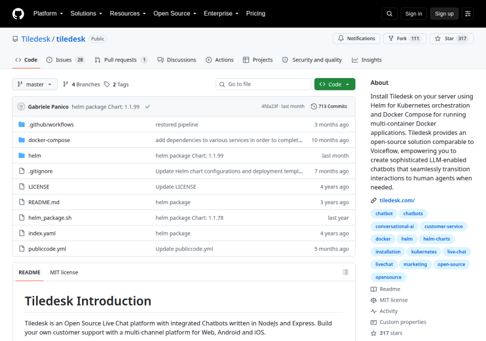Click the helm-charts topic tag
Viewport: 486px width, 341px height.
click(437, 239)
